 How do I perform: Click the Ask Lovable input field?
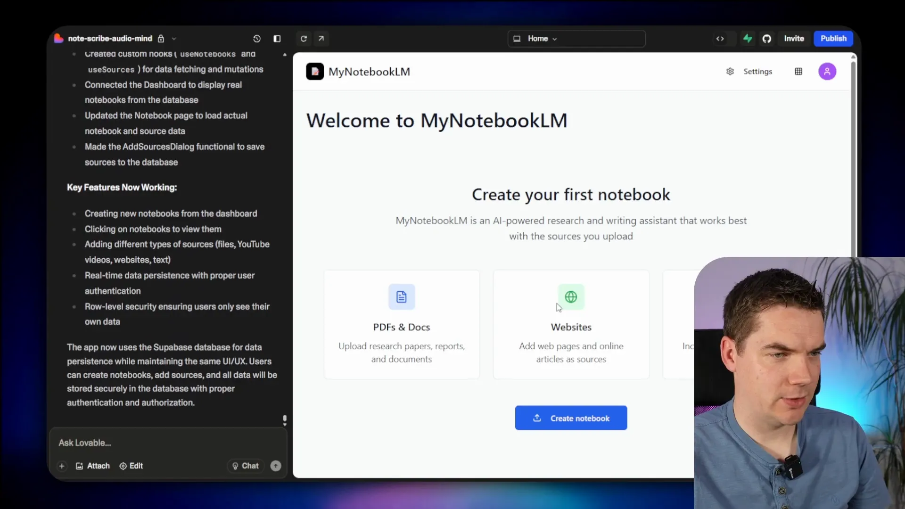(x=168, y=443)
